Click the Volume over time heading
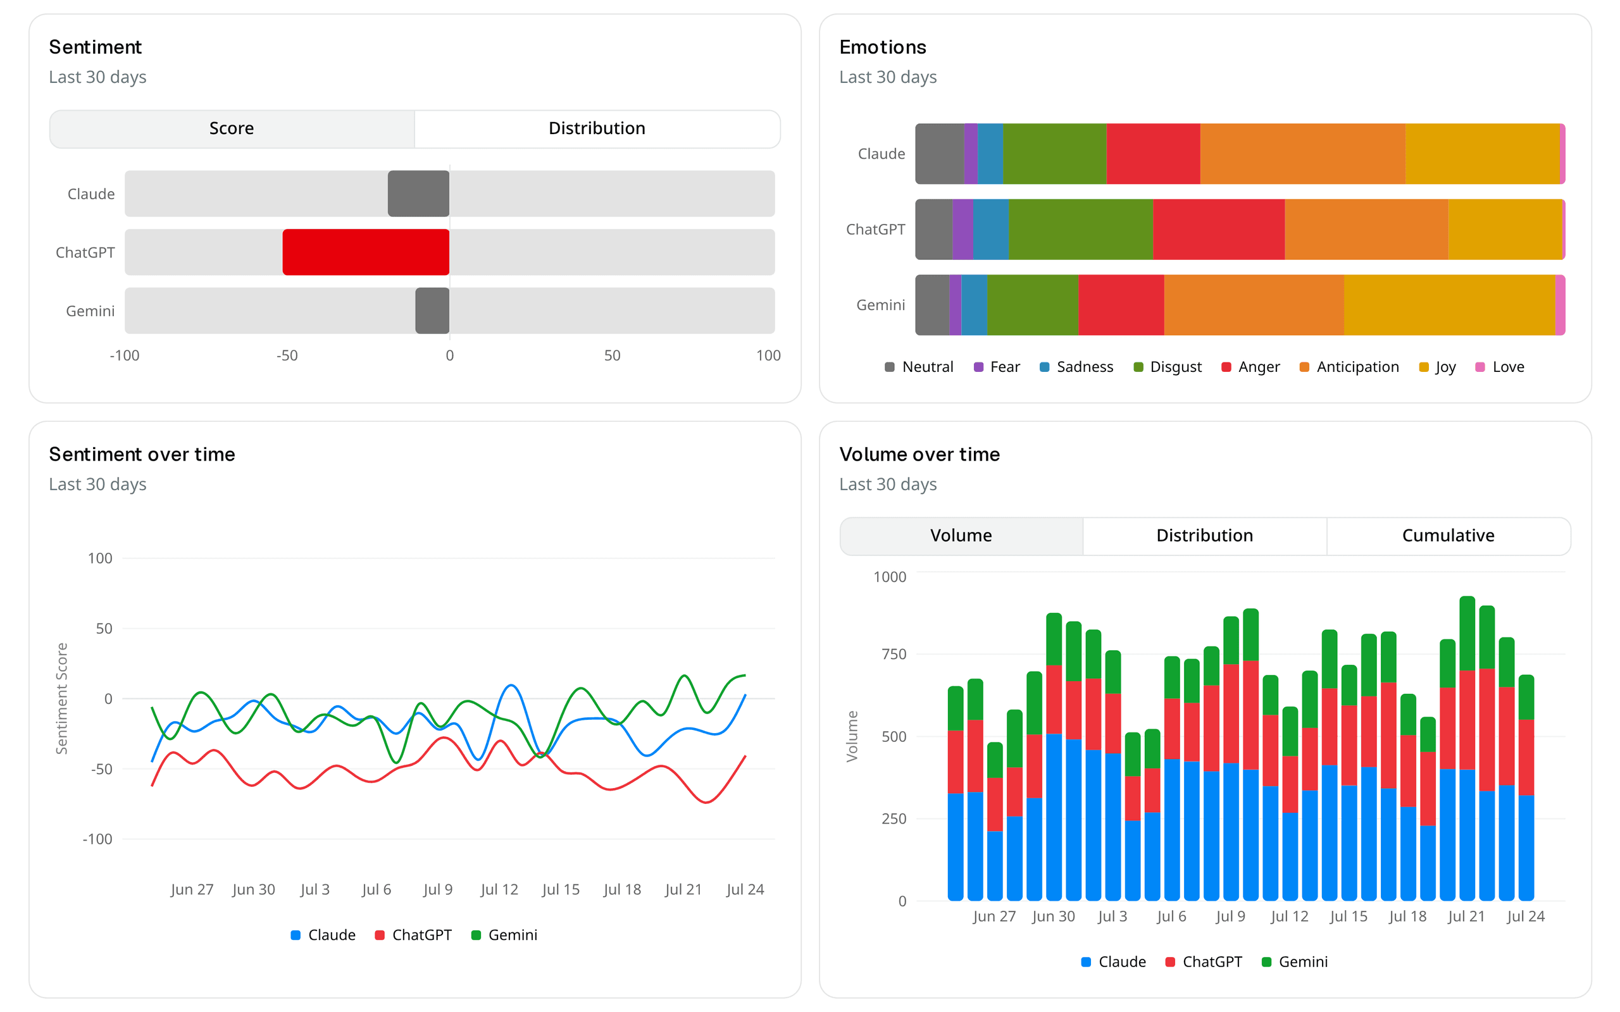 919,455
